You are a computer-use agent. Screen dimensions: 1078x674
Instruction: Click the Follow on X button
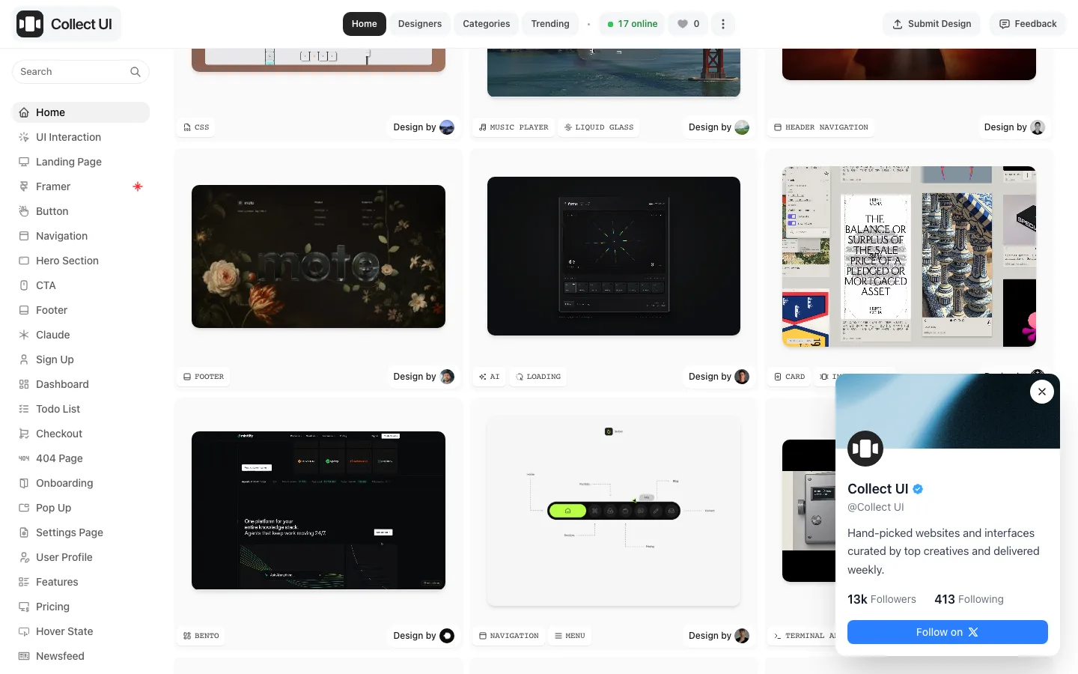948,632
